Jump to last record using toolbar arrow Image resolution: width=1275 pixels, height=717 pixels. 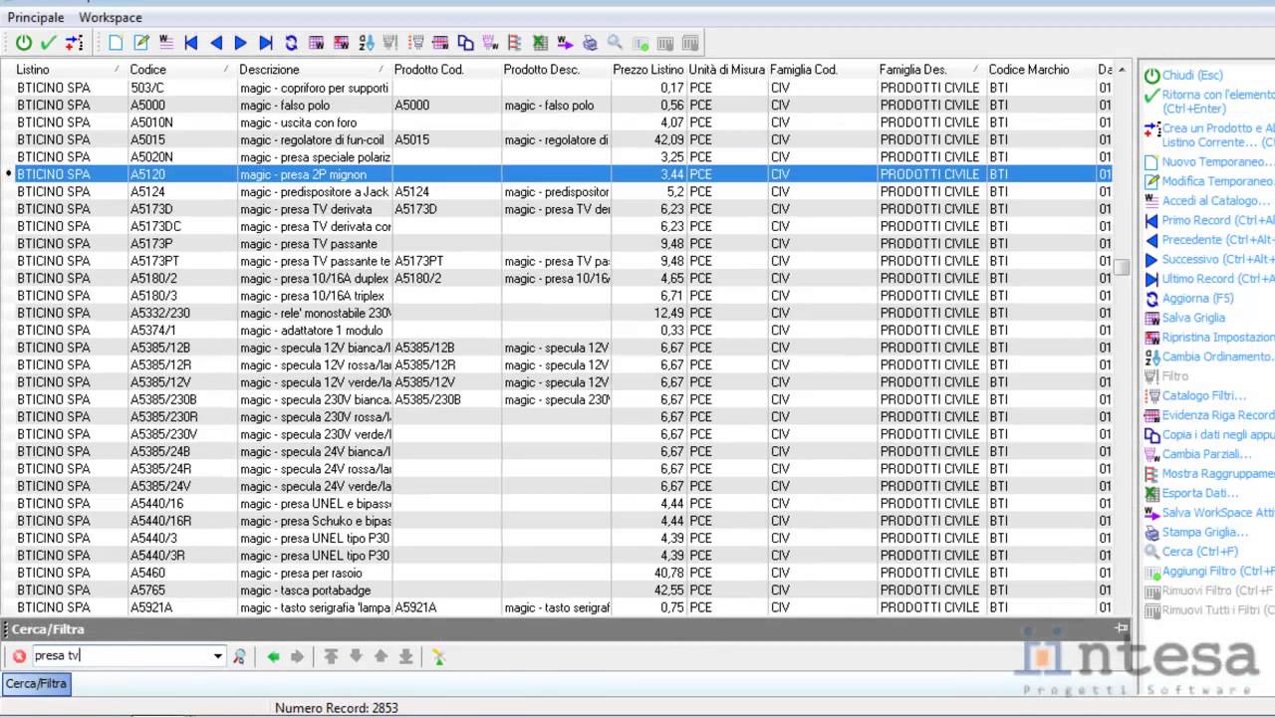coord(266,43)
